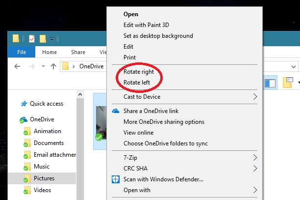Toggle the Preview pane button

tap(270, 83)
